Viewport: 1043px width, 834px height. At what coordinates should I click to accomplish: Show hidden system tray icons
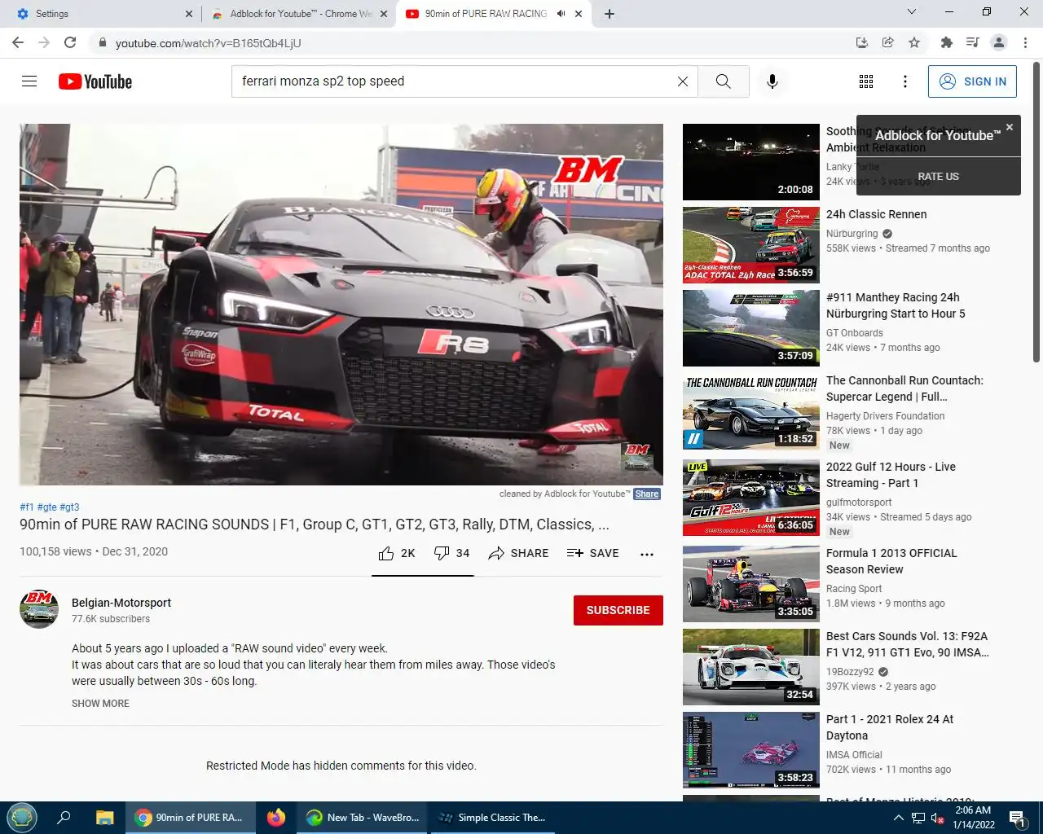pyautogui.click(x=898, y=818)
